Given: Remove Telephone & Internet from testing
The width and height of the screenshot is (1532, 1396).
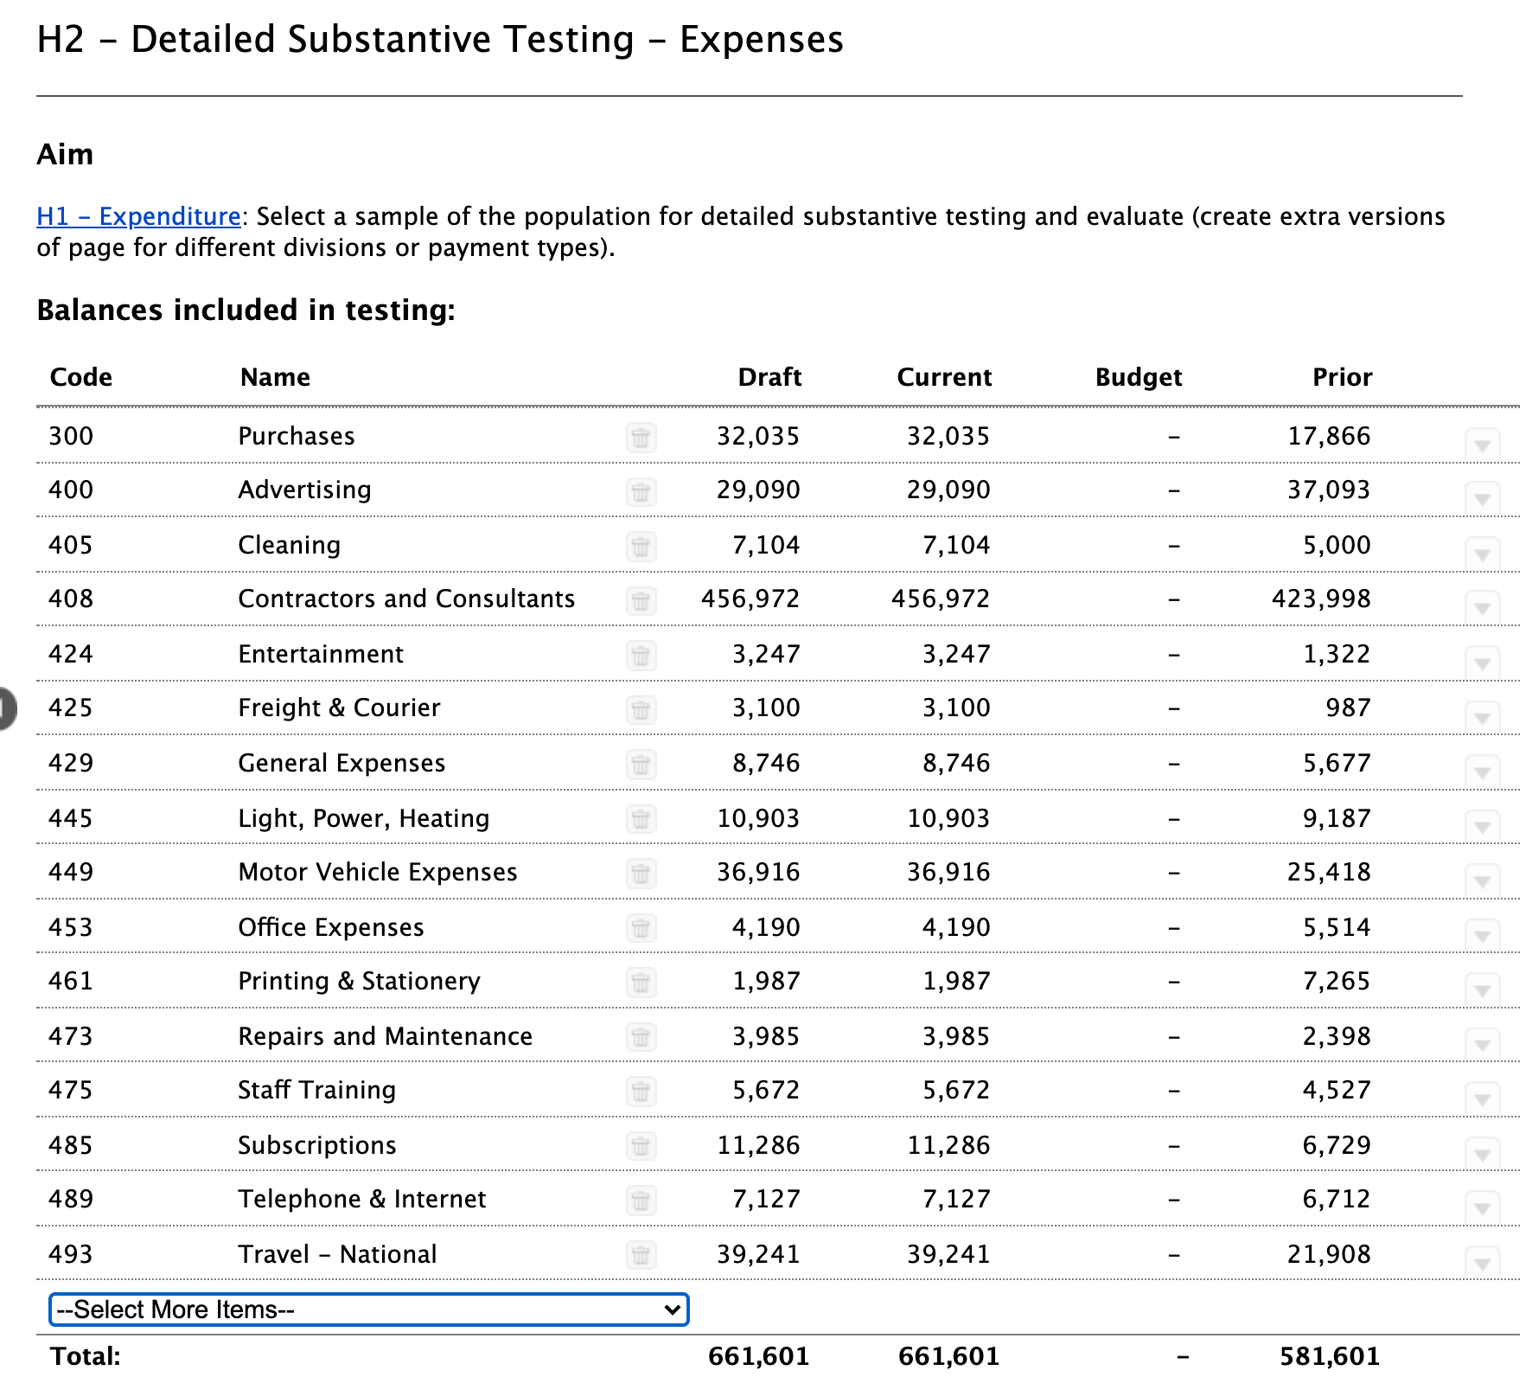Looking at the screenshot, I should tap(640, 1201).
